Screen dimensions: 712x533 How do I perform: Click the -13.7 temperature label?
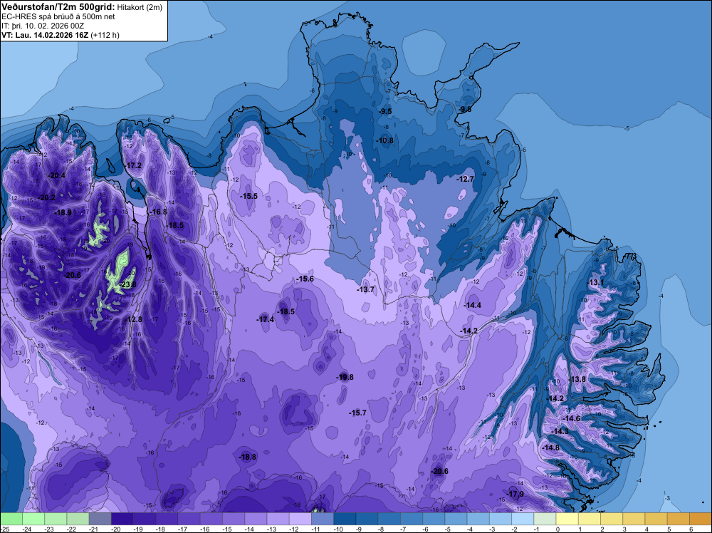pos(365,289)
